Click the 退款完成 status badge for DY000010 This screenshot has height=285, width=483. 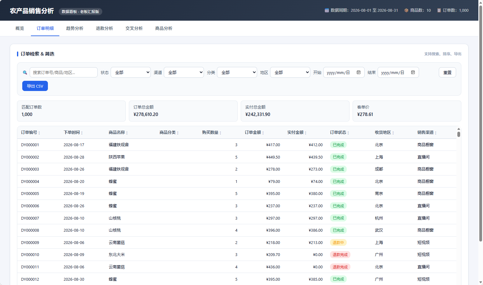point(340,255)
